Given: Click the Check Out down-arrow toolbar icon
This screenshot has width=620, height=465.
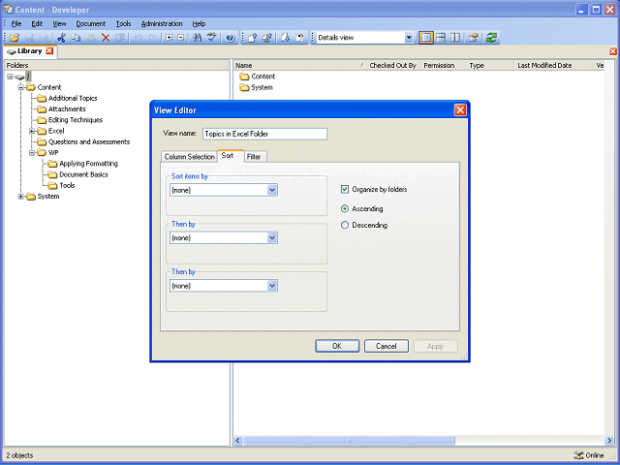Looking at the screenshot, I should [x=285, y=38].
